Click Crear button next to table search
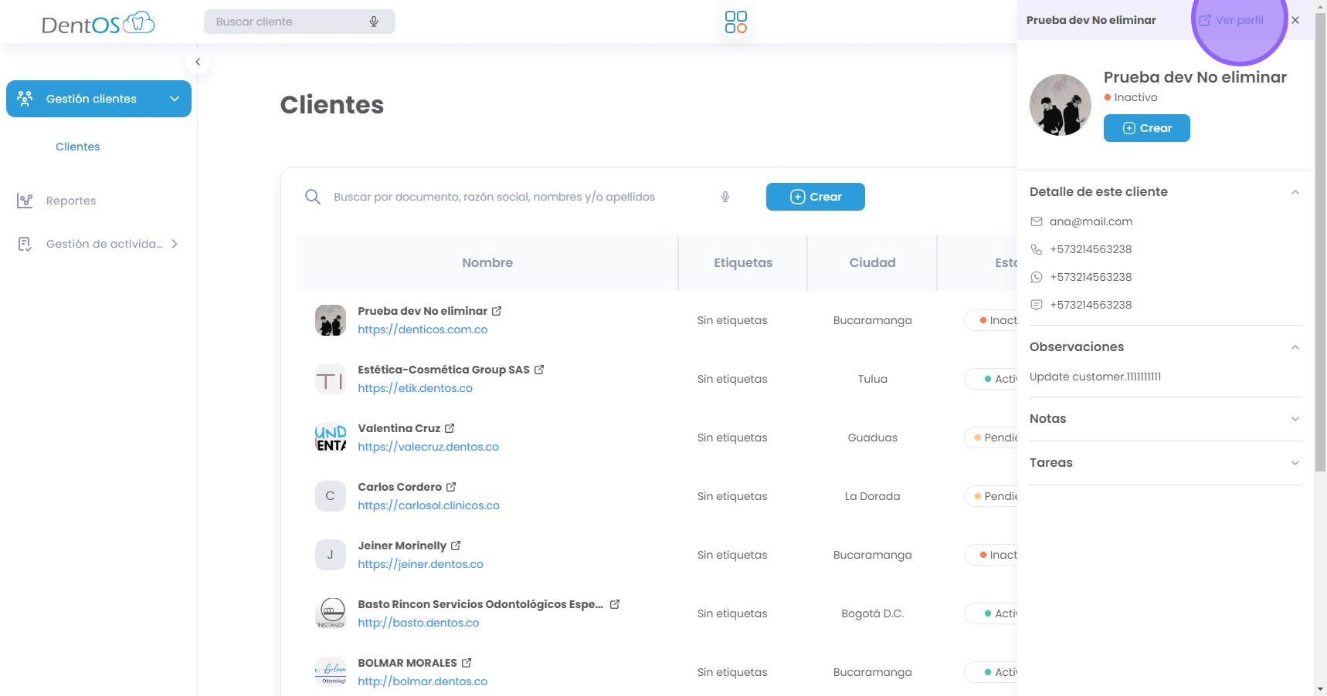The height and width of the screenshot is (696, 1327). tap(815, 197)
